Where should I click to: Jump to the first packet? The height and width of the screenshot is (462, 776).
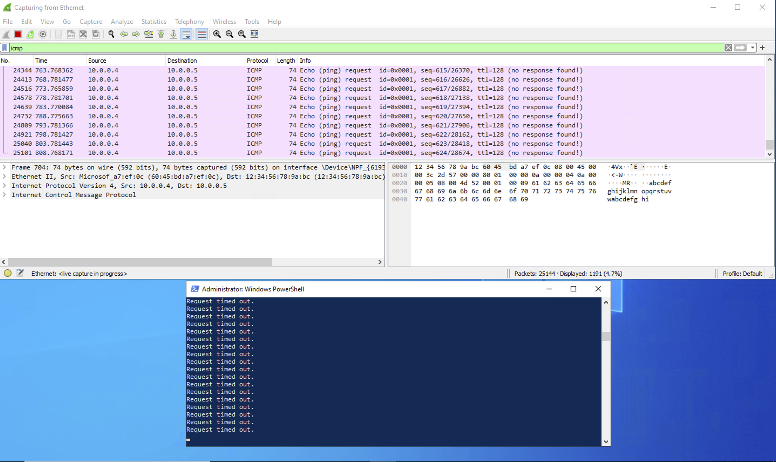161,34
